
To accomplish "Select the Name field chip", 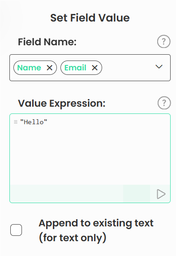I will 29,68.
